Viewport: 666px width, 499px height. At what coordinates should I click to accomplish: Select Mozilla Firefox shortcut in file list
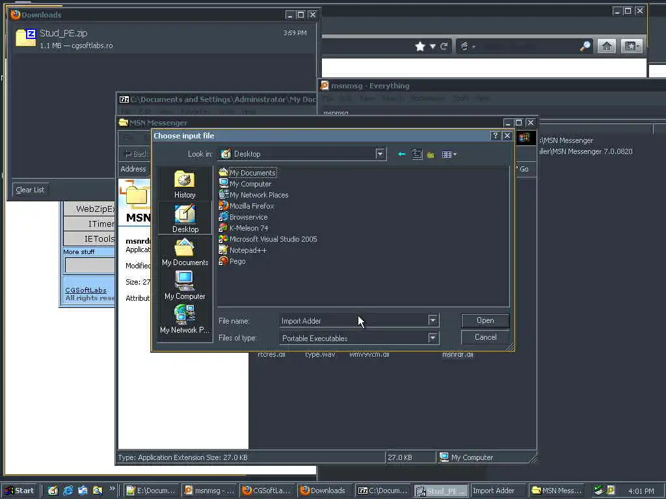click(x=246, y=206)
